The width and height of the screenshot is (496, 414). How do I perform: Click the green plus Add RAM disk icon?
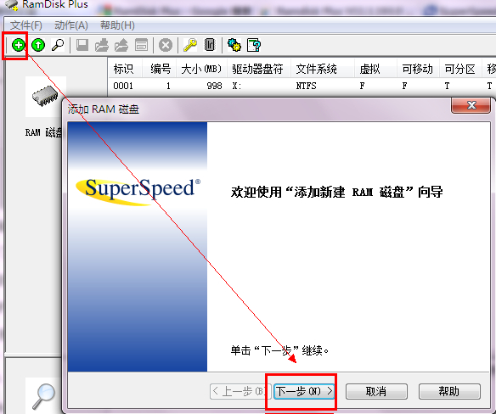(x=19, y=45)
